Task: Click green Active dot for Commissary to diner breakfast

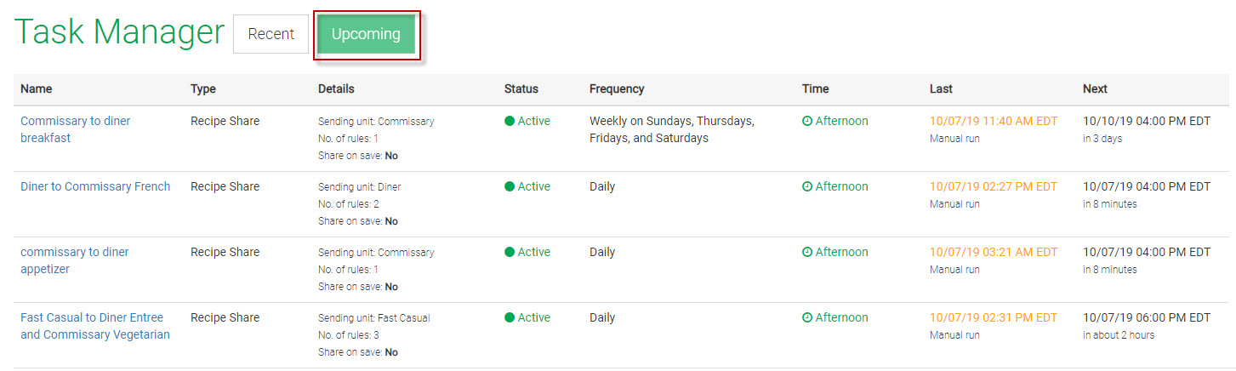Action: click(510, 121)
